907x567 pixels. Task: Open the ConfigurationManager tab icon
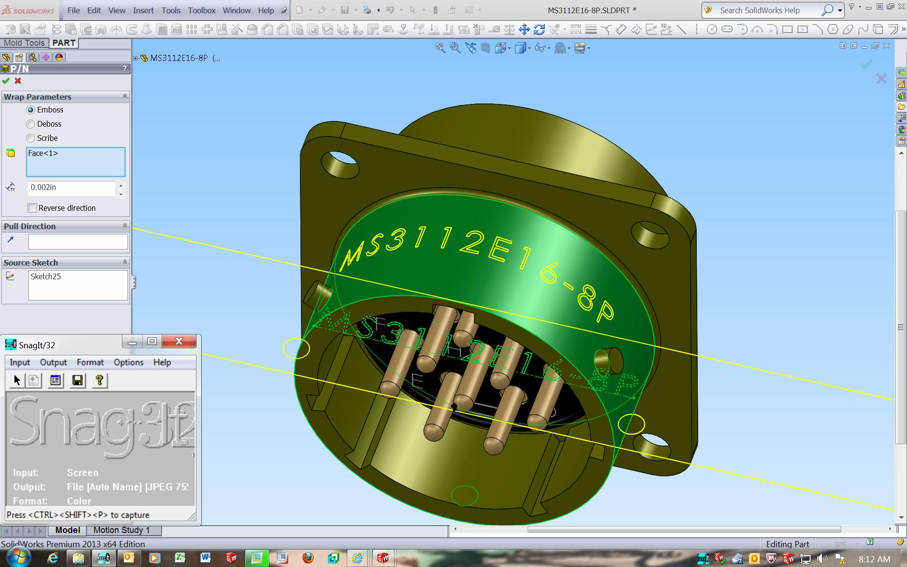[33, 57]
